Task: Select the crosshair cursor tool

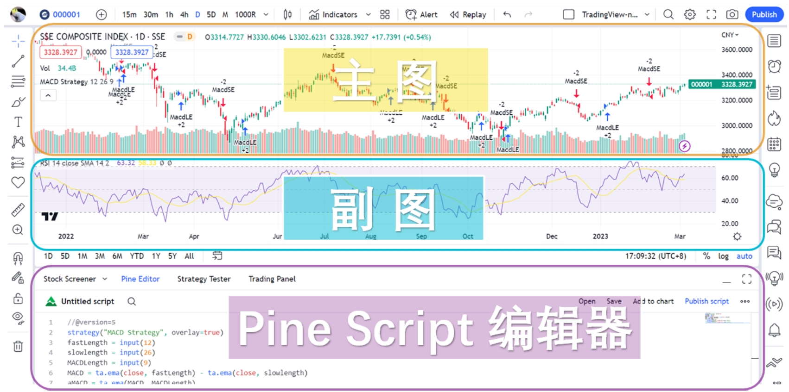Action: tap(18, 41)
